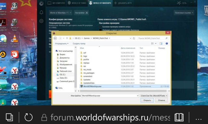Select Музыка in navigation tree

coord(62,68)
